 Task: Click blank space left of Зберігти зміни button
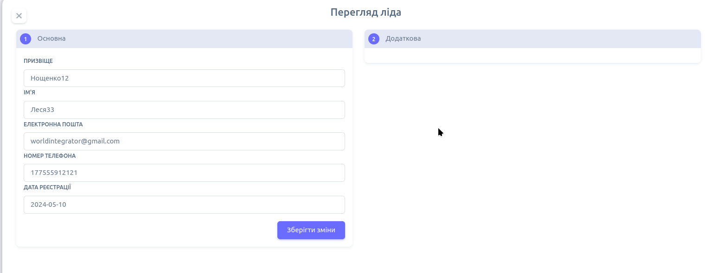point(148,230)
